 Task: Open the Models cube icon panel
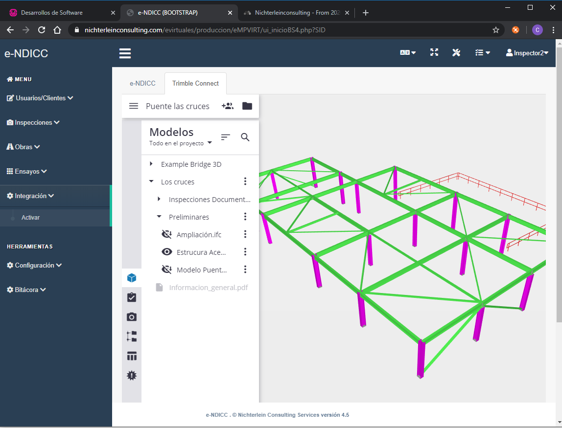[x=131, y=278]
